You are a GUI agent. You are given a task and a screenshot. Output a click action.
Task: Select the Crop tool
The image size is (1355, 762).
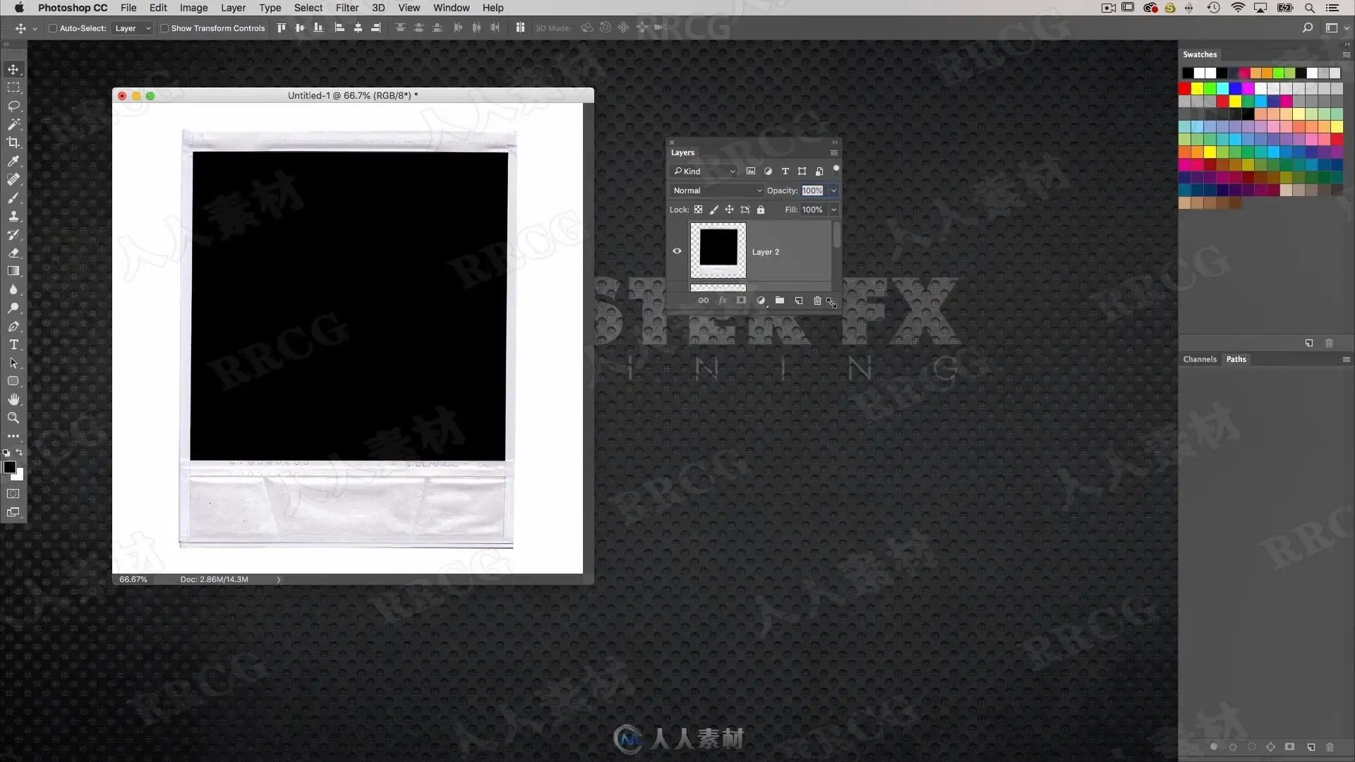pos(13,143)
